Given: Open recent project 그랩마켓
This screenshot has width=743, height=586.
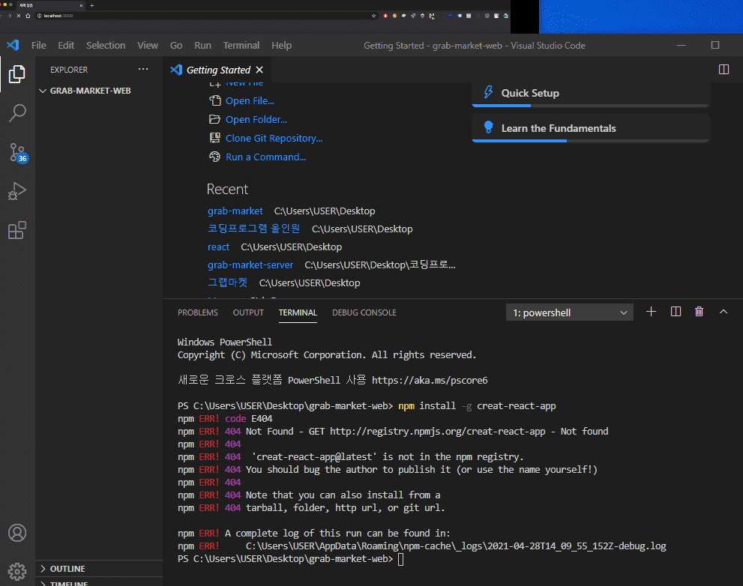Looking at the screenshot, I should click(x=227, y=283).
